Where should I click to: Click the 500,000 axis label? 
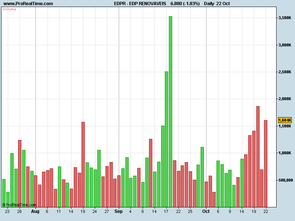tap(285, 180)
